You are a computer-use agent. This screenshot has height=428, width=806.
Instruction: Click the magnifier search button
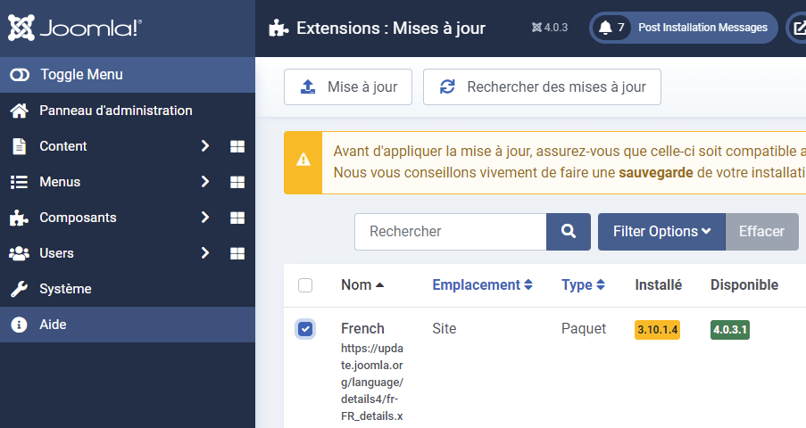569,232
